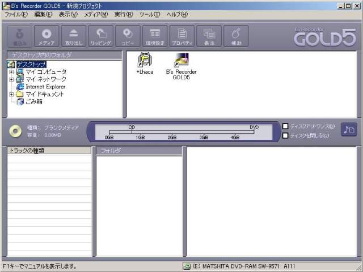Click the blank media disc icon

click(15, 131)
